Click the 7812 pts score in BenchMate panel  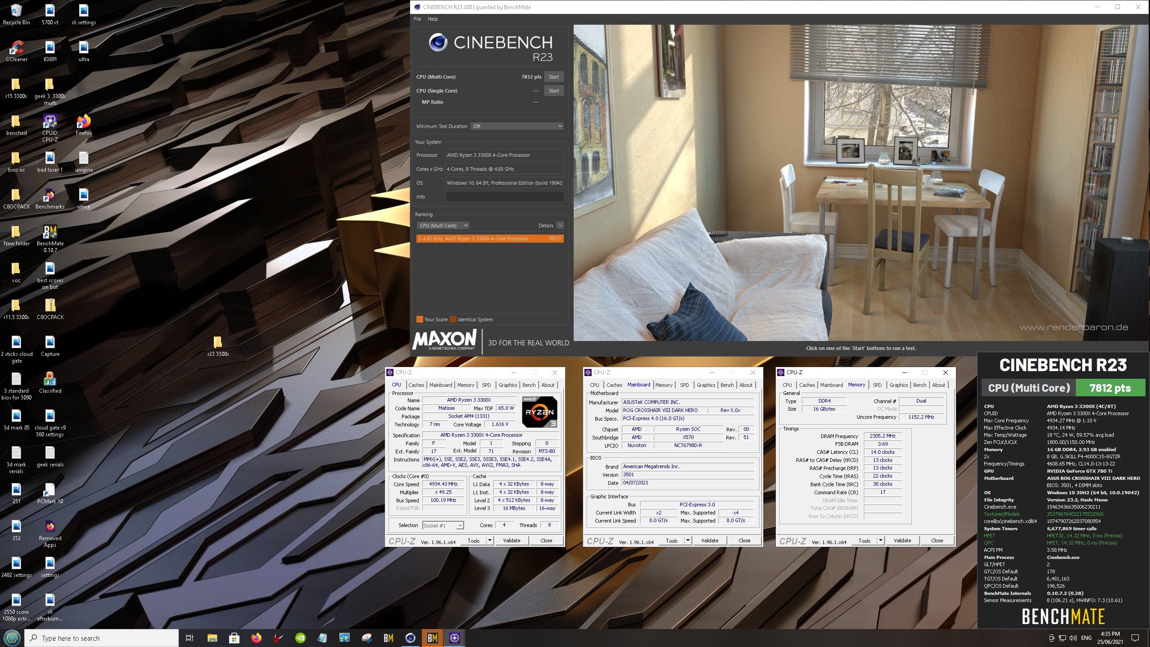[x=1110, y=388]
